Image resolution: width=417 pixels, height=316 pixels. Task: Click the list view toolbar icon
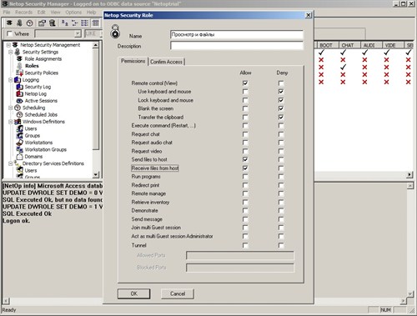[x=85, y=23]
